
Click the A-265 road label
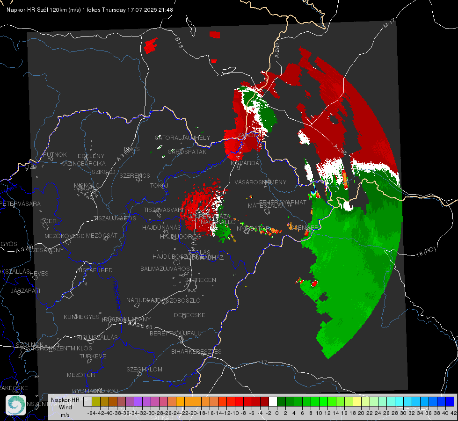pyautogui.click(x=340, y=150)
